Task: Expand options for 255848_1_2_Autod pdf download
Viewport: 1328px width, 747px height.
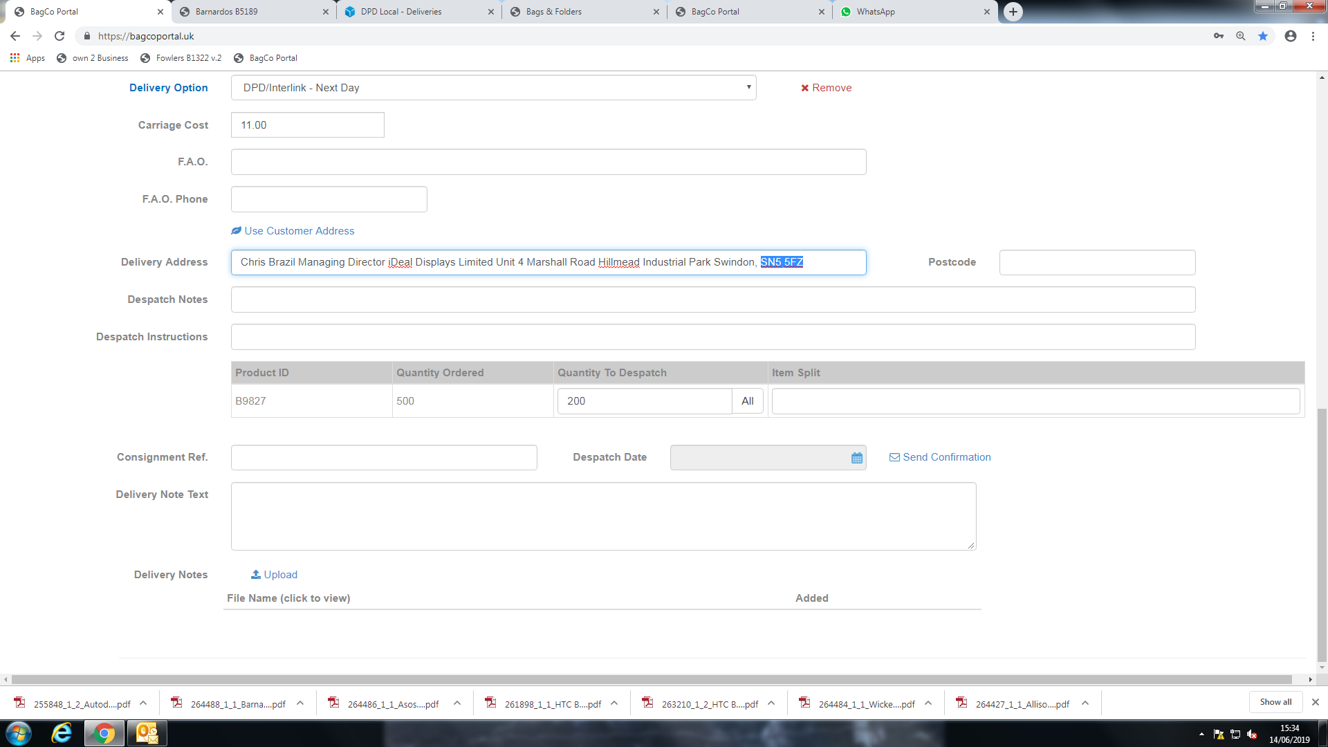Action: [x=143, y=703]
